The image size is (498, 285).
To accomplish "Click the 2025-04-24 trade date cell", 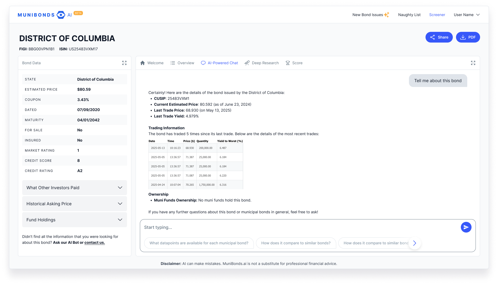I will (x=158, y=185).
